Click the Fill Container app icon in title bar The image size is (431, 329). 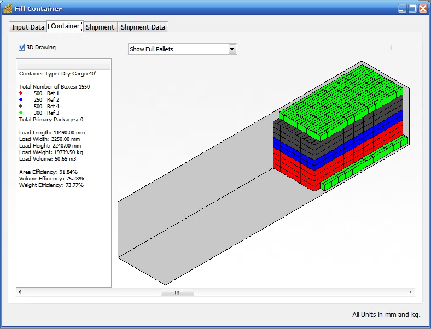(x=8, y=9)
